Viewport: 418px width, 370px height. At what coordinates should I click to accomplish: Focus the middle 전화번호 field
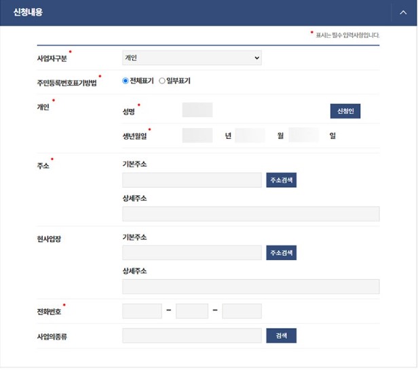tap(192, 311)
